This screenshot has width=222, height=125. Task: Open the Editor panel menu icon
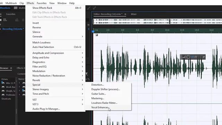125,14
